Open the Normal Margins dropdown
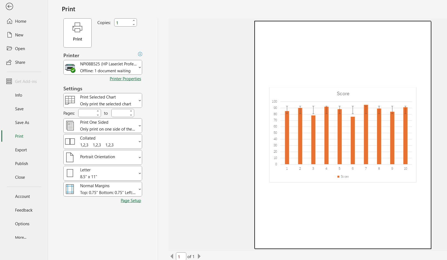Viewport: 447px width, 260px height. pyautogui.click(x=103, y=189)
